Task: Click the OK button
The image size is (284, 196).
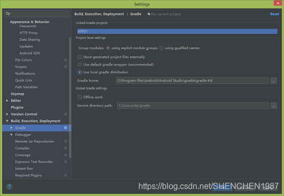Action: pyautogui.click(x=222, y=188)
